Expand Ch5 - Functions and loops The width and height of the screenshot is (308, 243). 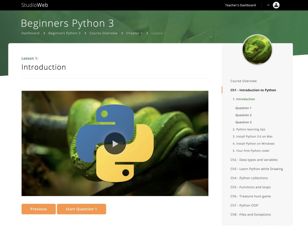(251, 187)
